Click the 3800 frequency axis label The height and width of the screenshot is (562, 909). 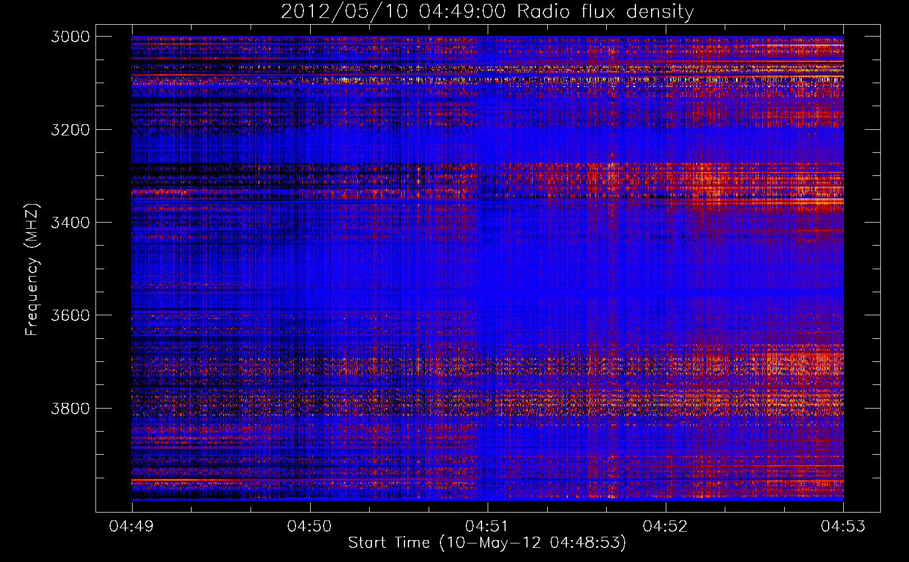70,409
